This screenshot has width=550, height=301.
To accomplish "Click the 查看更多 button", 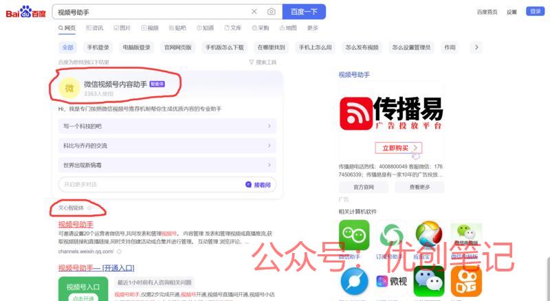I will click(x=419, y=188).
